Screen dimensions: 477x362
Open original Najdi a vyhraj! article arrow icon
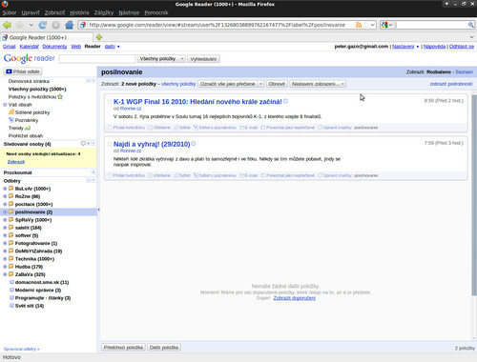pos(194,144)
